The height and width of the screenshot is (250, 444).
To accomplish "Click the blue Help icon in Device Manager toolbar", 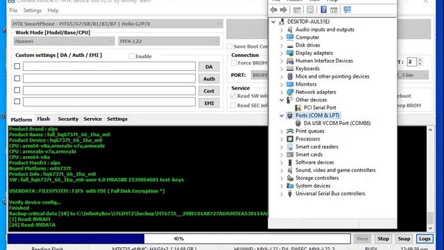I will 323,10.
